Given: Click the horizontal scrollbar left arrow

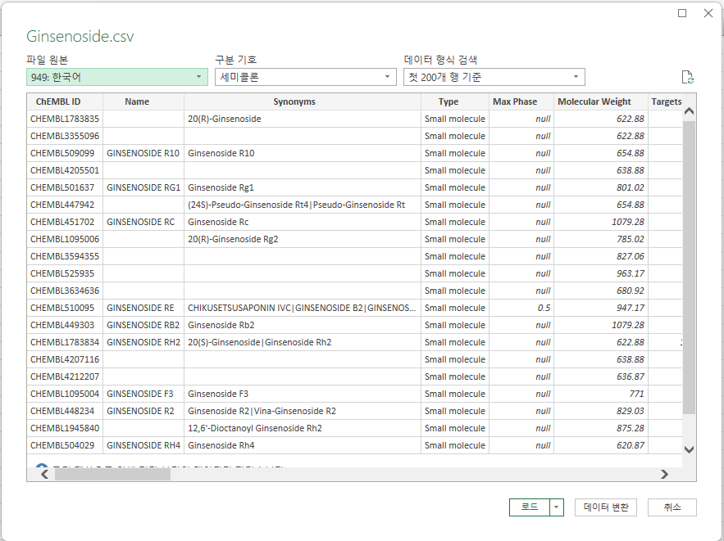Looking at the screenshot, I should click(45, 474).
